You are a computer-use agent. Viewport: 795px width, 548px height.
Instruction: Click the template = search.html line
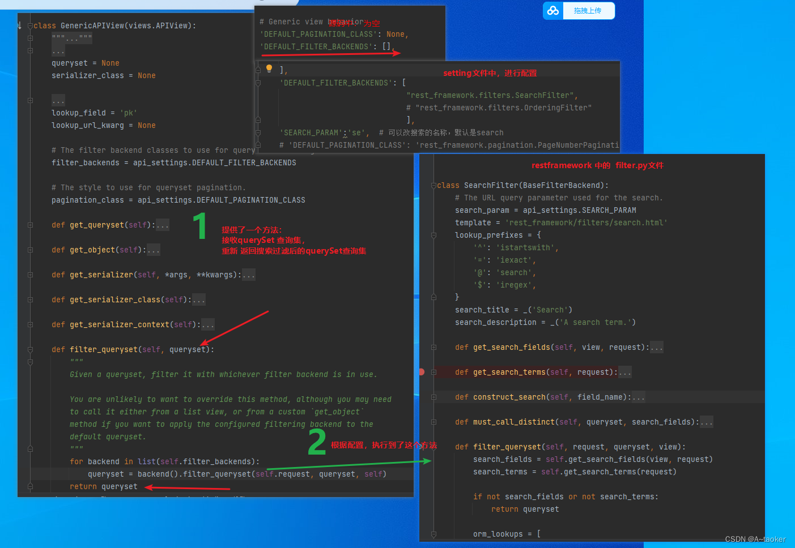562,222
